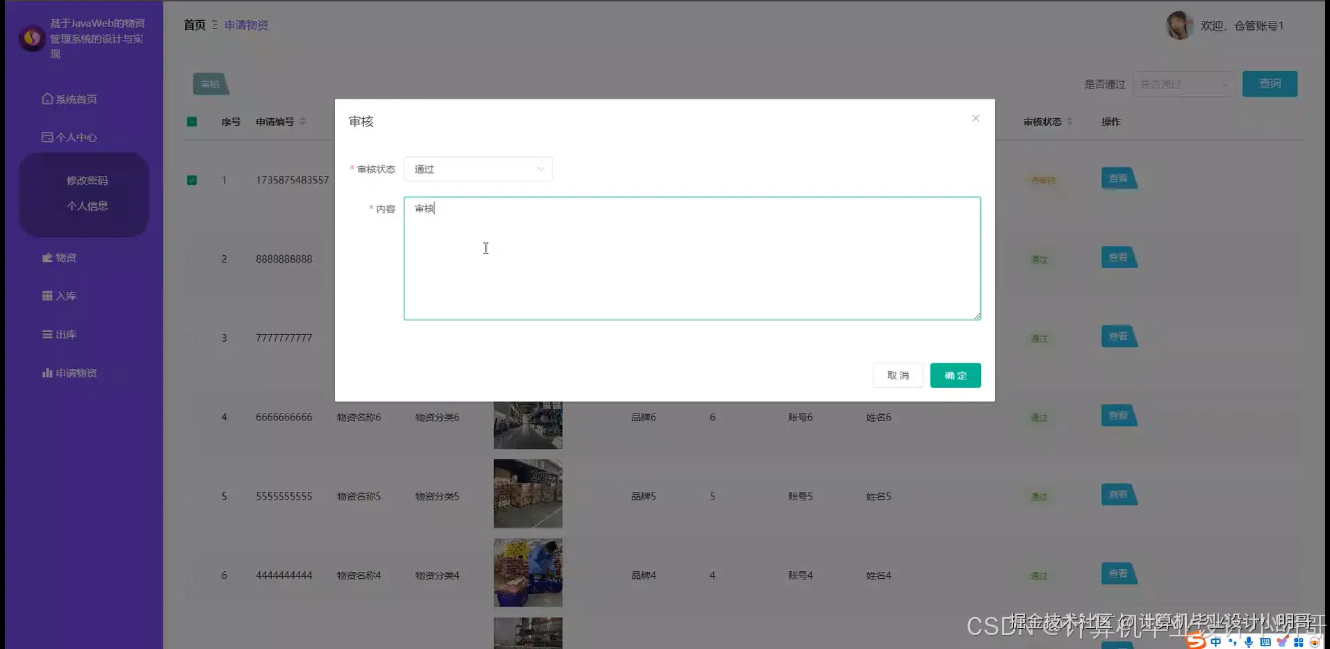
Task: Uncheck the checkbox for row 1735875483557
Action: tap(192, 180)
